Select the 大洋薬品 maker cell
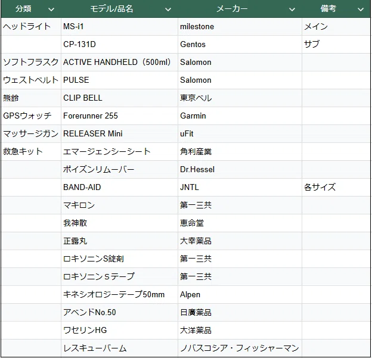372x358 pixels. point(240,330)
